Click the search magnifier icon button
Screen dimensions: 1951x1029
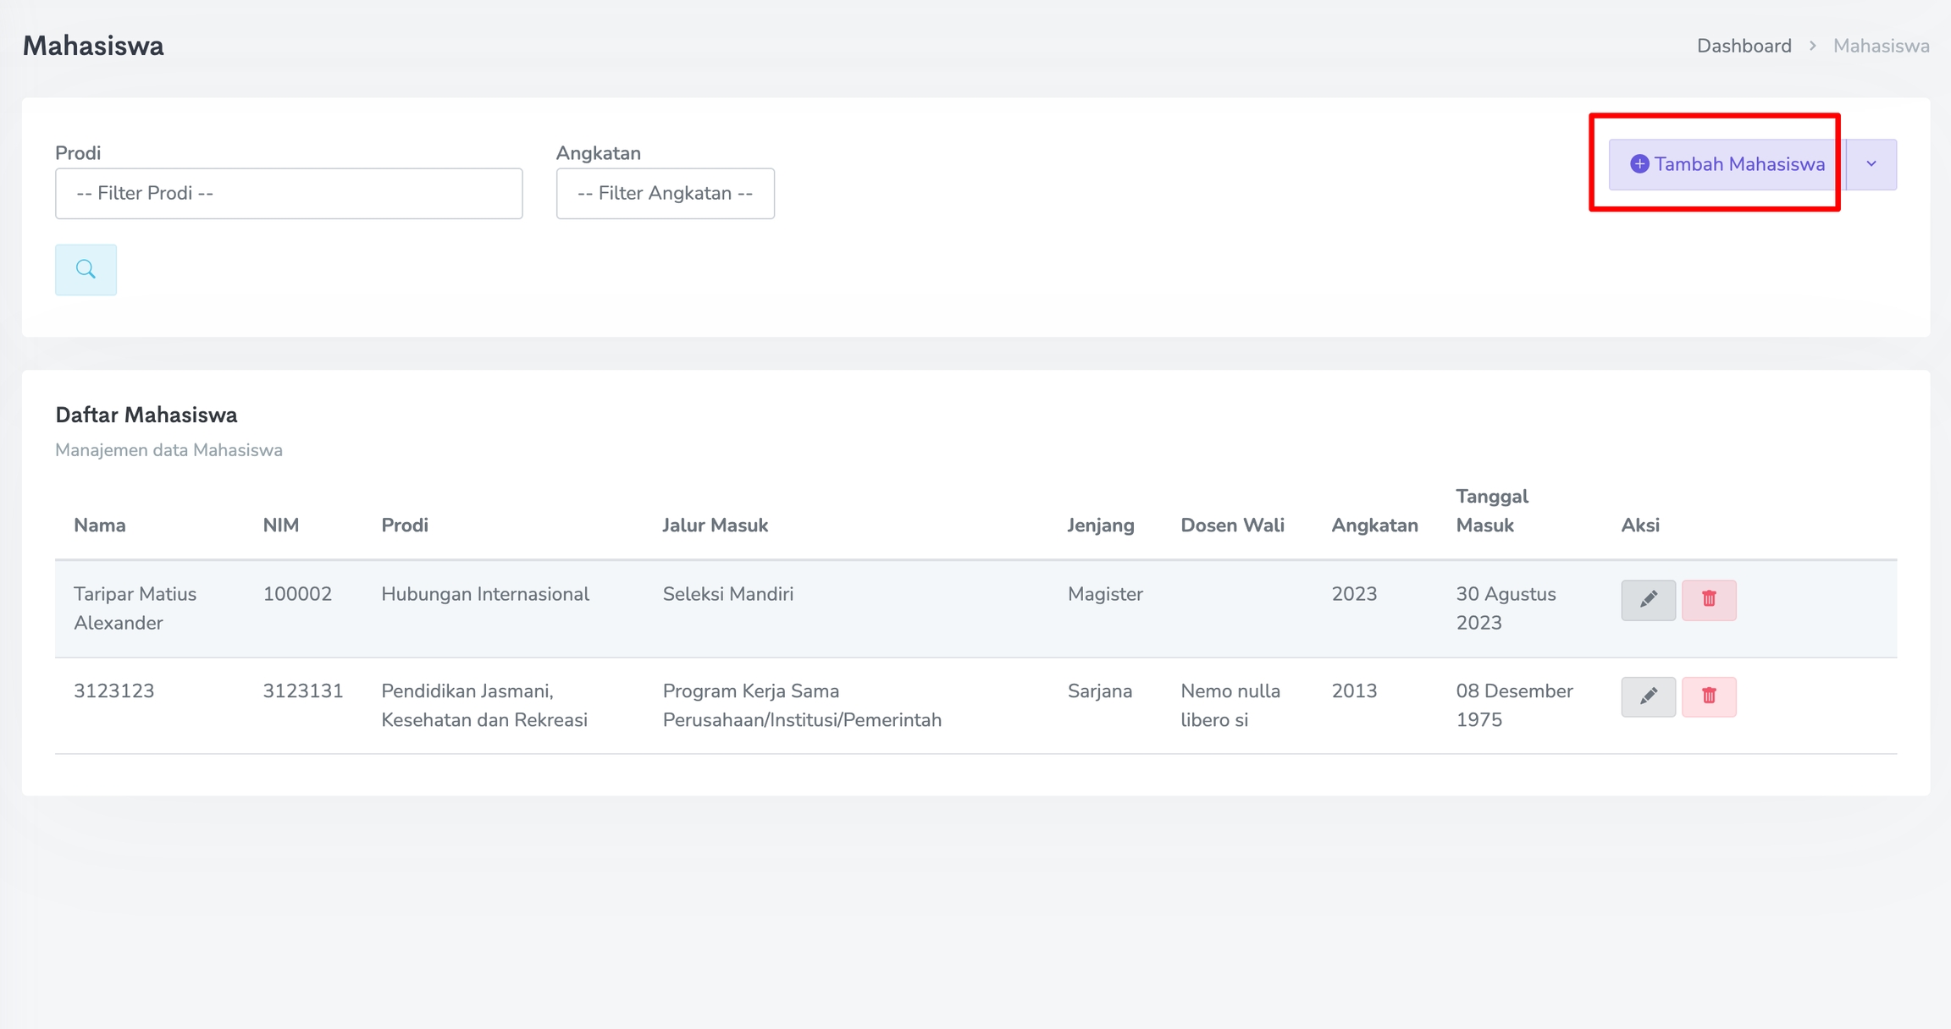click(x=86, y=270)
